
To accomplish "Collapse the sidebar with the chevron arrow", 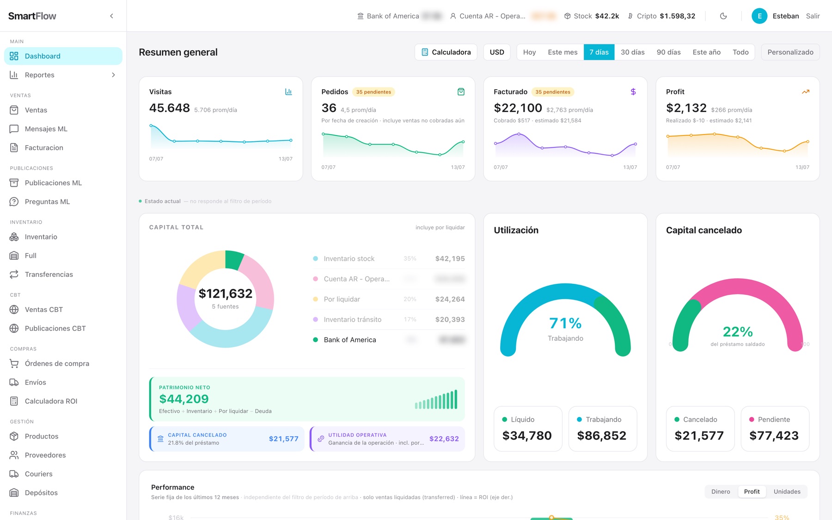I will [111, 16].
